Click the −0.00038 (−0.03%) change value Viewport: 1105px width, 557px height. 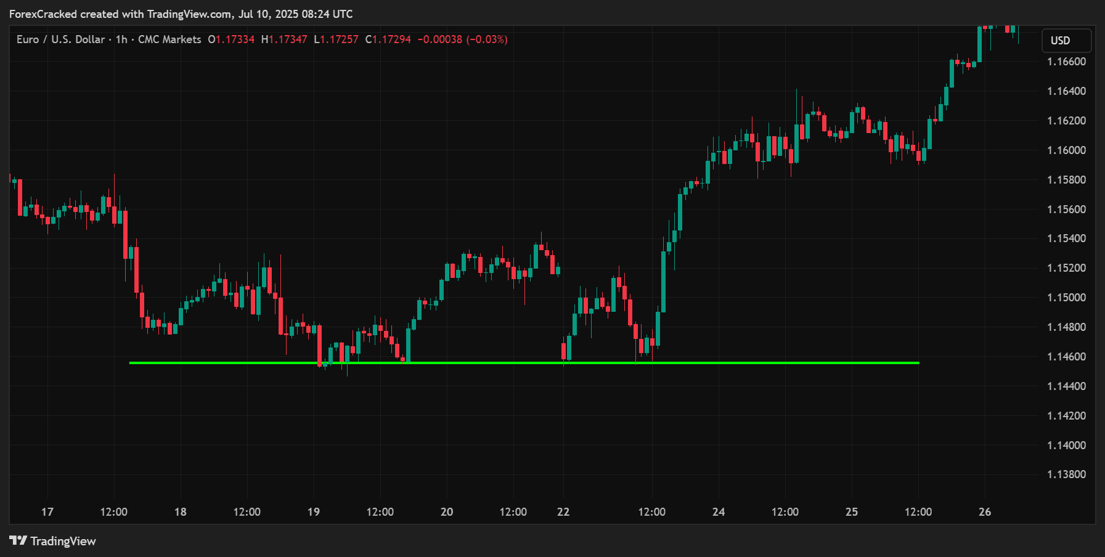[x=462, y=39]
